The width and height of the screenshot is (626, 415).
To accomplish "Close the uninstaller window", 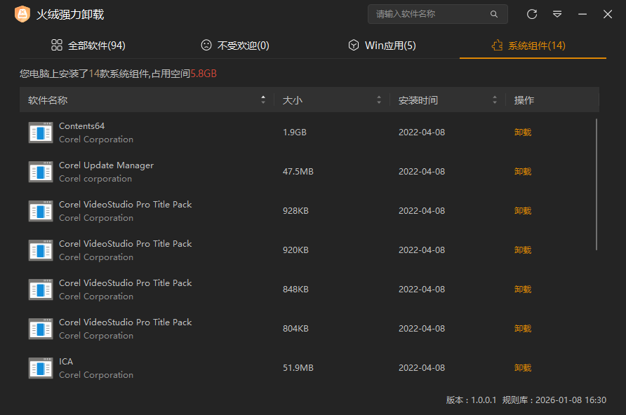I will pos(608,14).
